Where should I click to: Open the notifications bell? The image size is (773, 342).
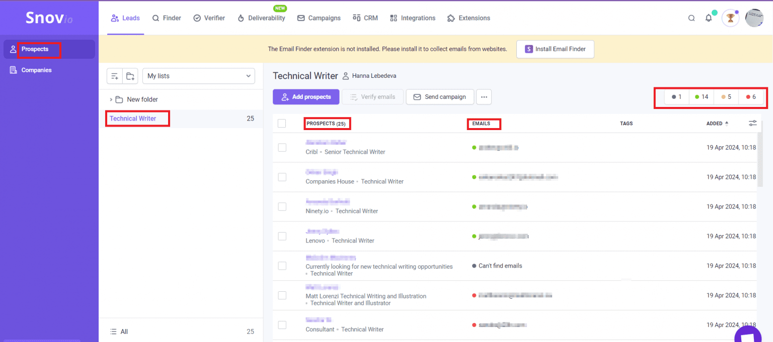click(x=709, y=18)
